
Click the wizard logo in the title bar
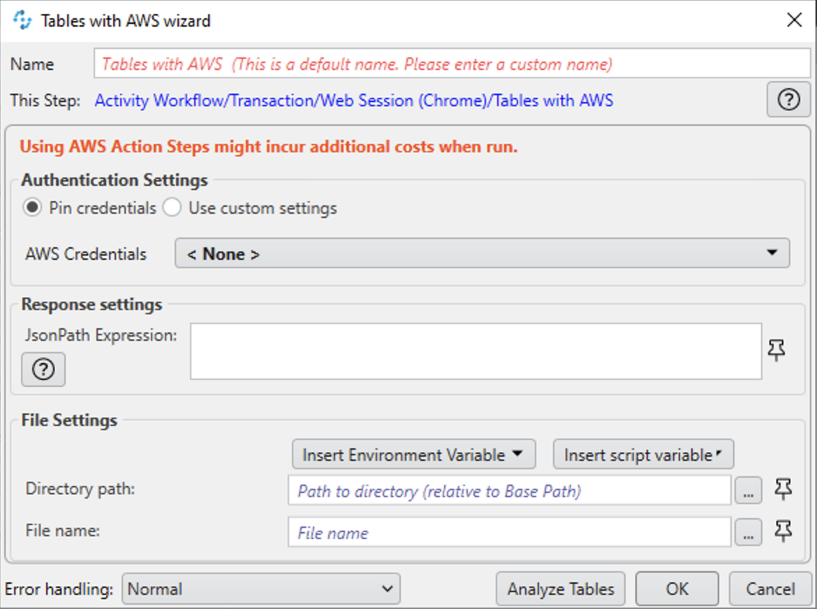tap(20, 20)
